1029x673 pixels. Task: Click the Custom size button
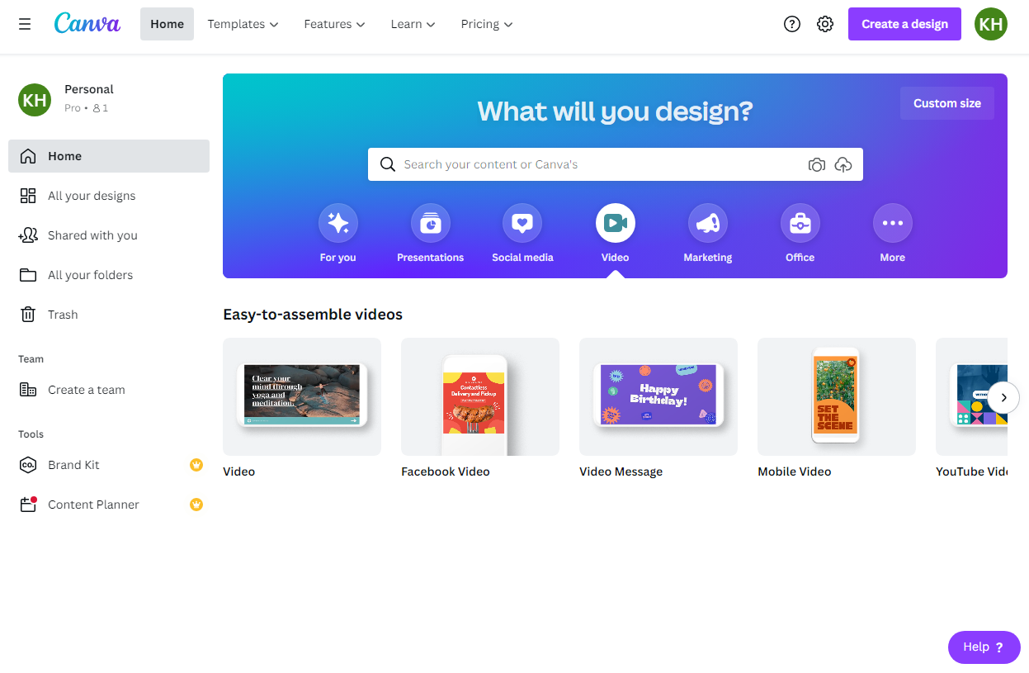[x=947, y=103]
